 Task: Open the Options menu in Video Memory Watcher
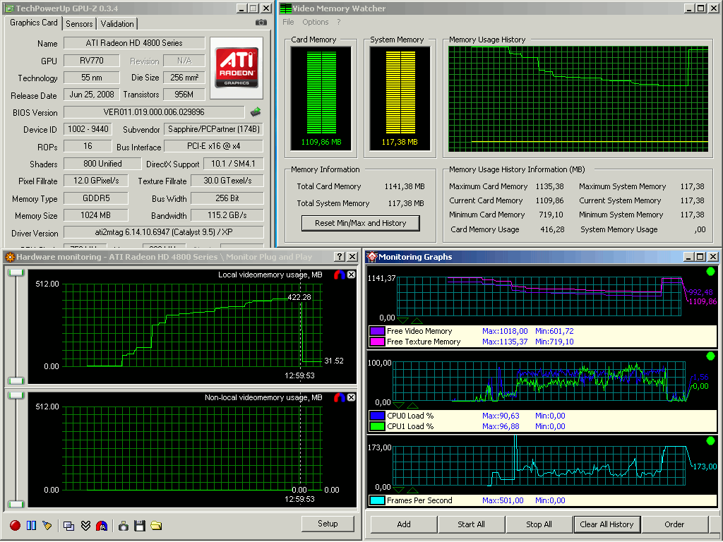316,22
